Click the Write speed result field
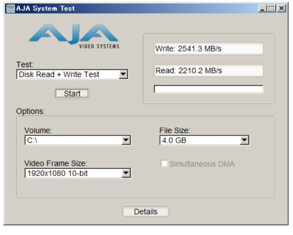This screenshot has width=293, height=235. pos(208,49)
